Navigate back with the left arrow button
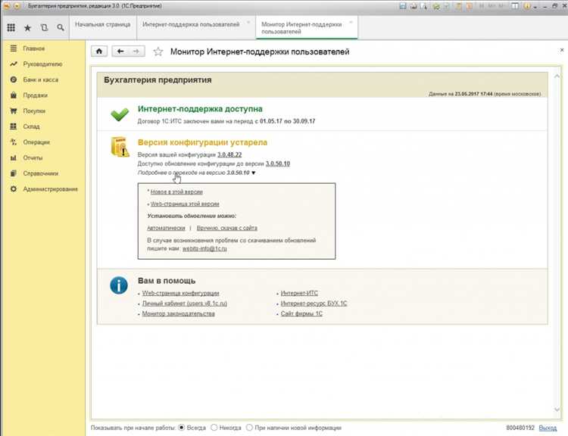 coord(120,51)
